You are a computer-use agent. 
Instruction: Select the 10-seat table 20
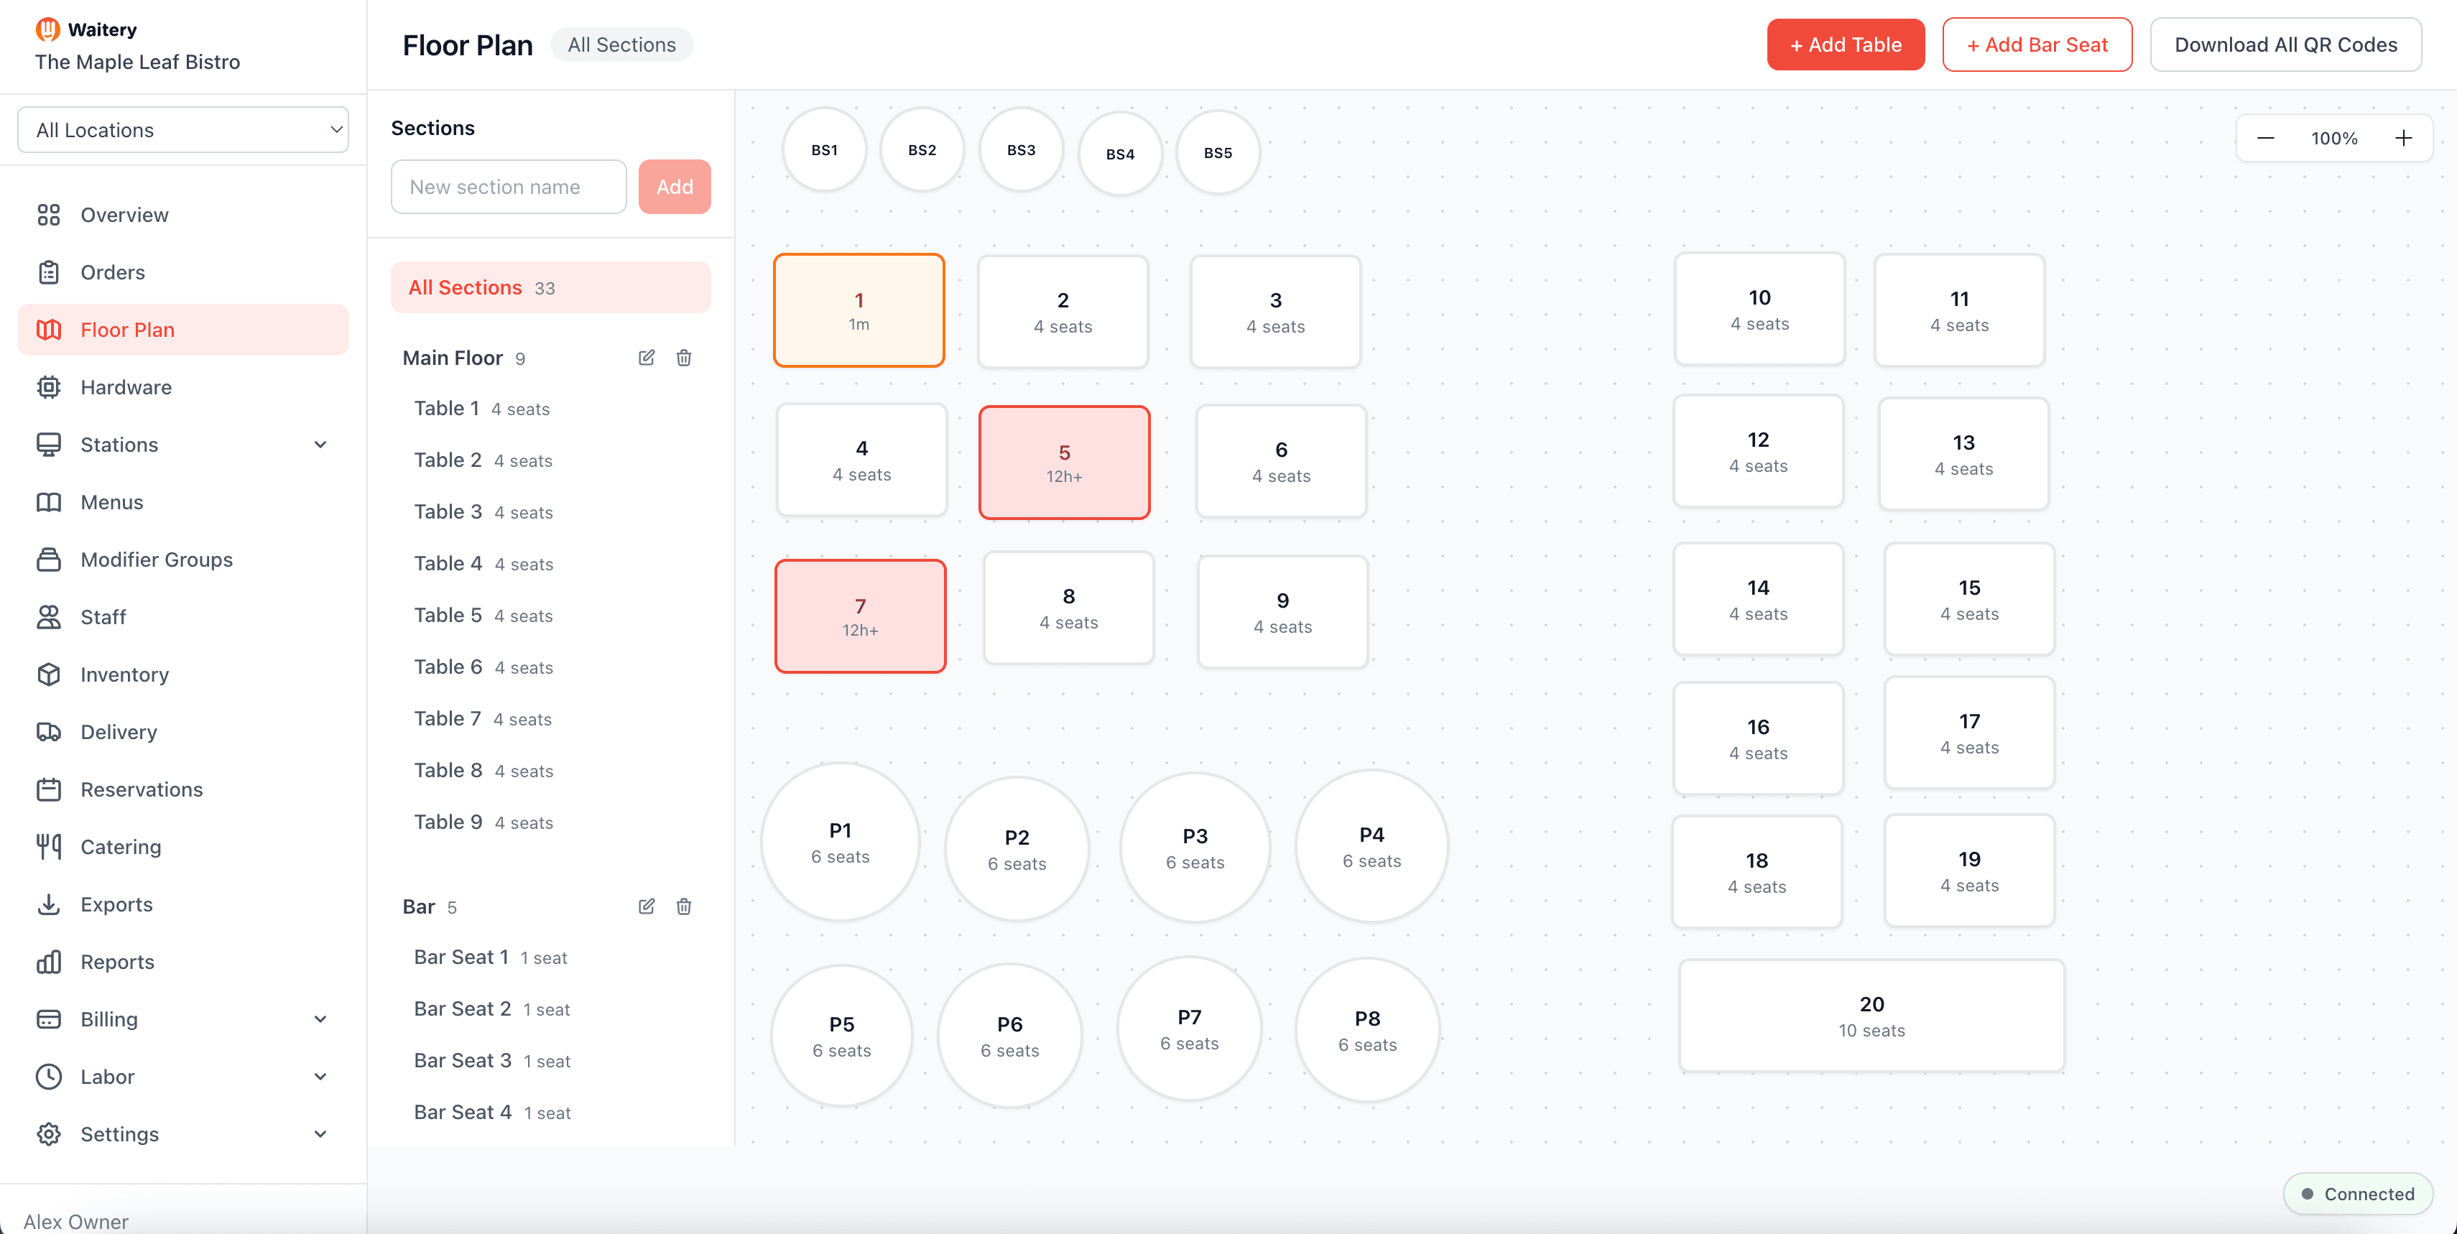tap(1871, 1016)
